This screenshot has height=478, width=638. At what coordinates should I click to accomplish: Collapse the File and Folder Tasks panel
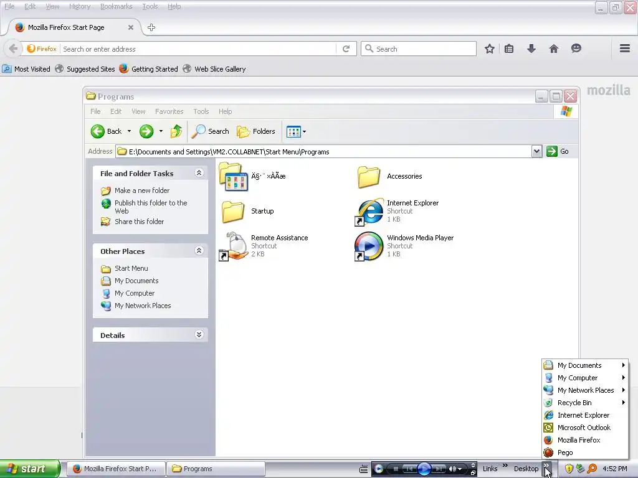[x=199, y=173]
